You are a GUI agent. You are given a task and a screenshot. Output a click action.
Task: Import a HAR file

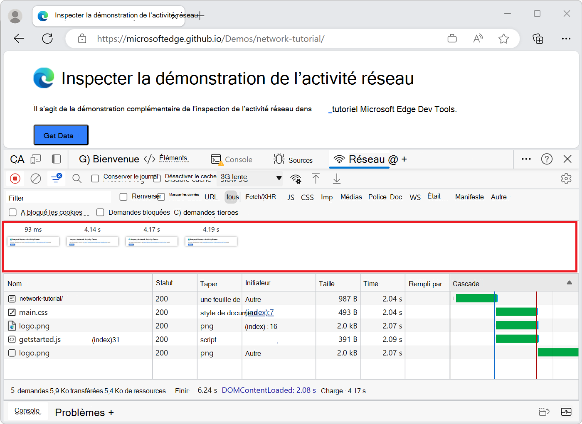(316, 179)
